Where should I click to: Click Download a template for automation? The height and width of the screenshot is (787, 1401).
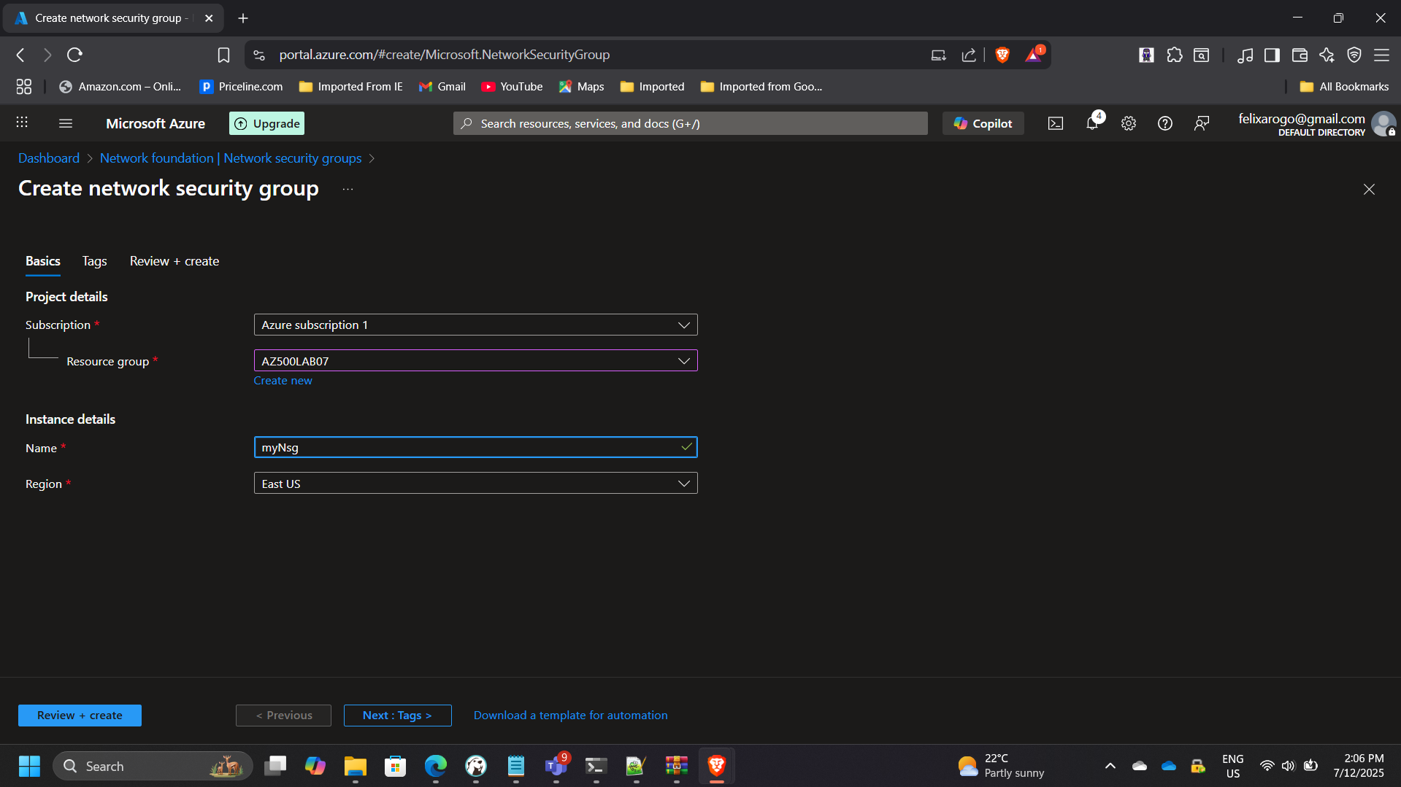point(570,716)
